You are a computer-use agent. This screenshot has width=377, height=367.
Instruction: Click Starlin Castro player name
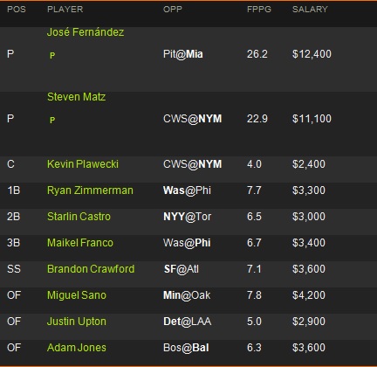coord(79,217)
